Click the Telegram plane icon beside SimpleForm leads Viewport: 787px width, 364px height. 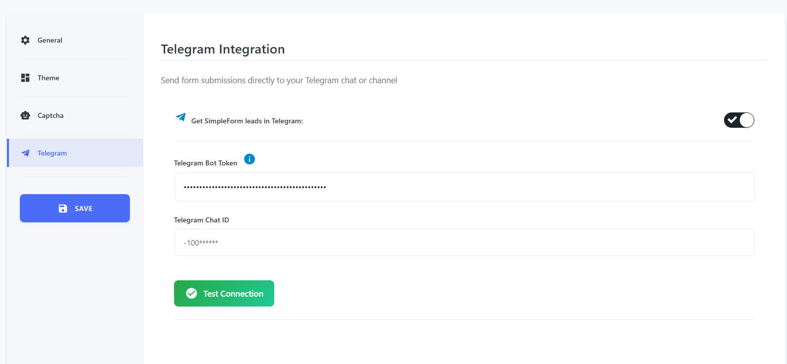[181, 117]
